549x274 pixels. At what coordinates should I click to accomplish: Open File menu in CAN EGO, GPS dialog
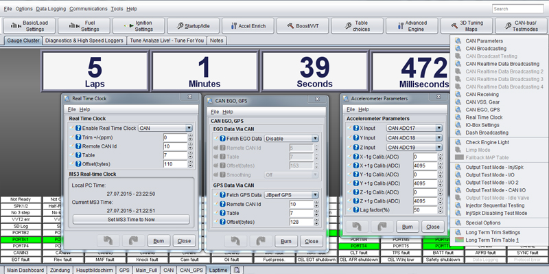215,112
